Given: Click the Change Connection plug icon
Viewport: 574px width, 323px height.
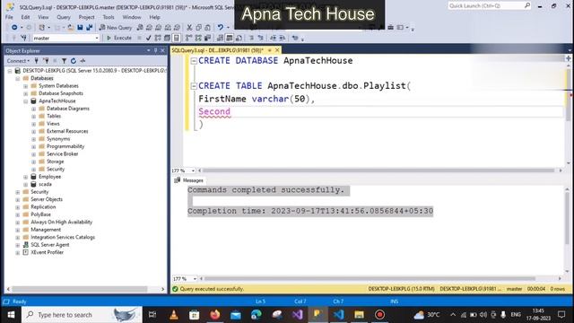Looking at the screenshot, I should 23,38.
